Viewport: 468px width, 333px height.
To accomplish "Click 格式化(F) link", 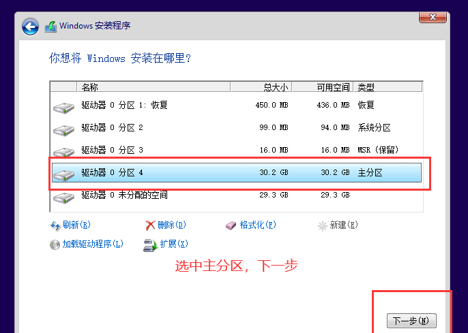I will point(258,225).
